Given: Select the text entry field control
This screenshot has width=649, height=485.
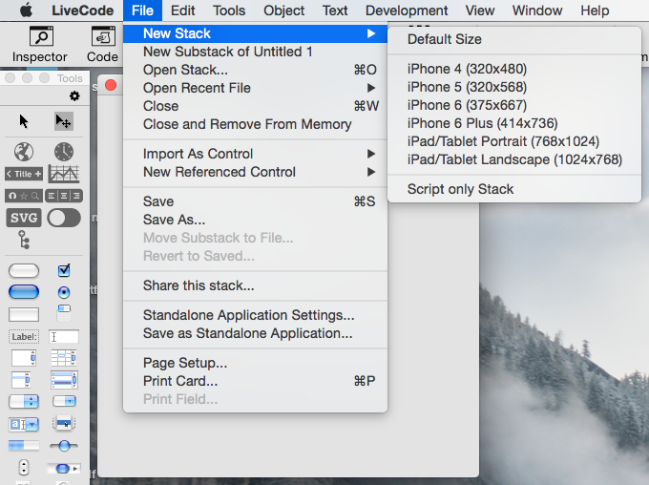Looking at the screenshot, I should coord(64,337).
